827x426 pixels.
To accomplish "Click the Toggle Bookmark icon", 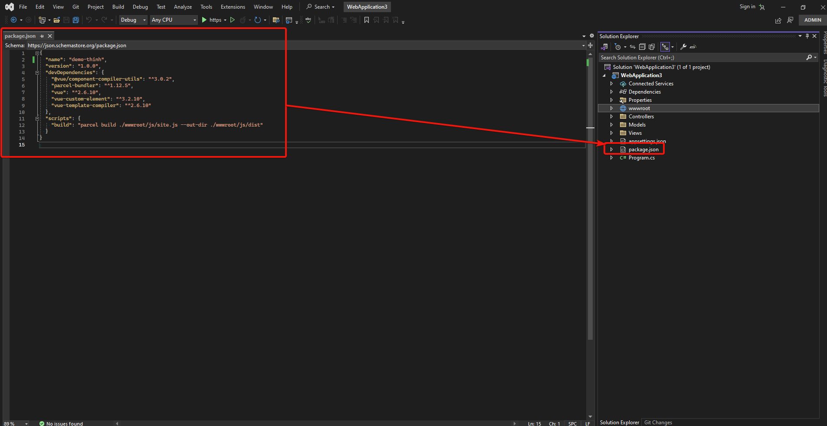I will point(367,20).
